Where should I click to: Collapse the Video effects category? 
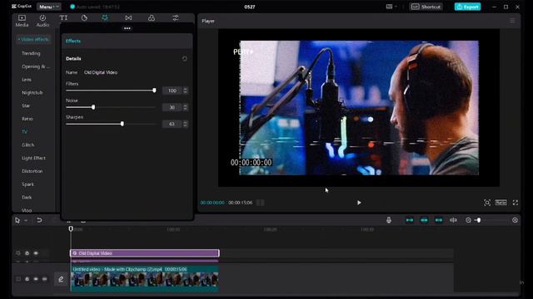(33, 39)
